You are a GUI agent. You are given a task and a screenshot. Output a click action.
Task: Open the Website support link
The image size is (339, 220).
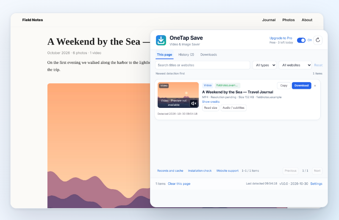tap(227, 171)
